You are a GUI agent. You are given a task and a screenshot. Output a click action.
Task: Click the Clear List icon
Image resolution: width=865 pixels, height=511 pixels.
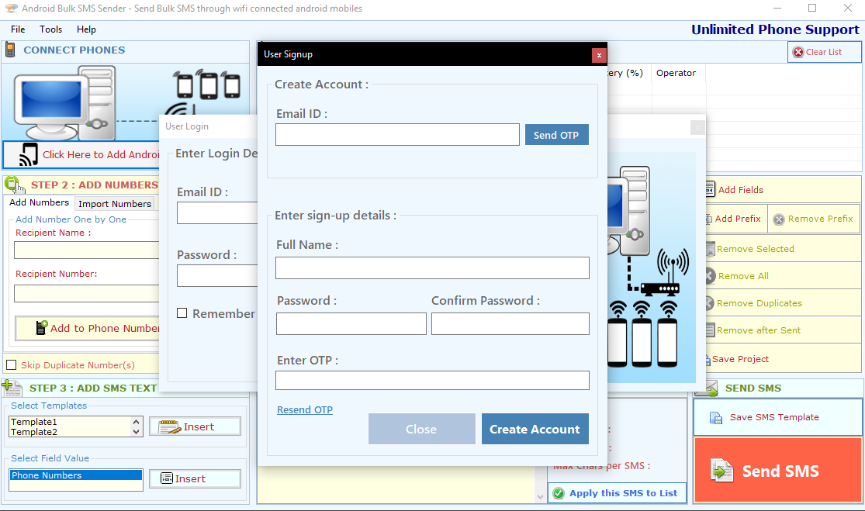click(798, 52)
